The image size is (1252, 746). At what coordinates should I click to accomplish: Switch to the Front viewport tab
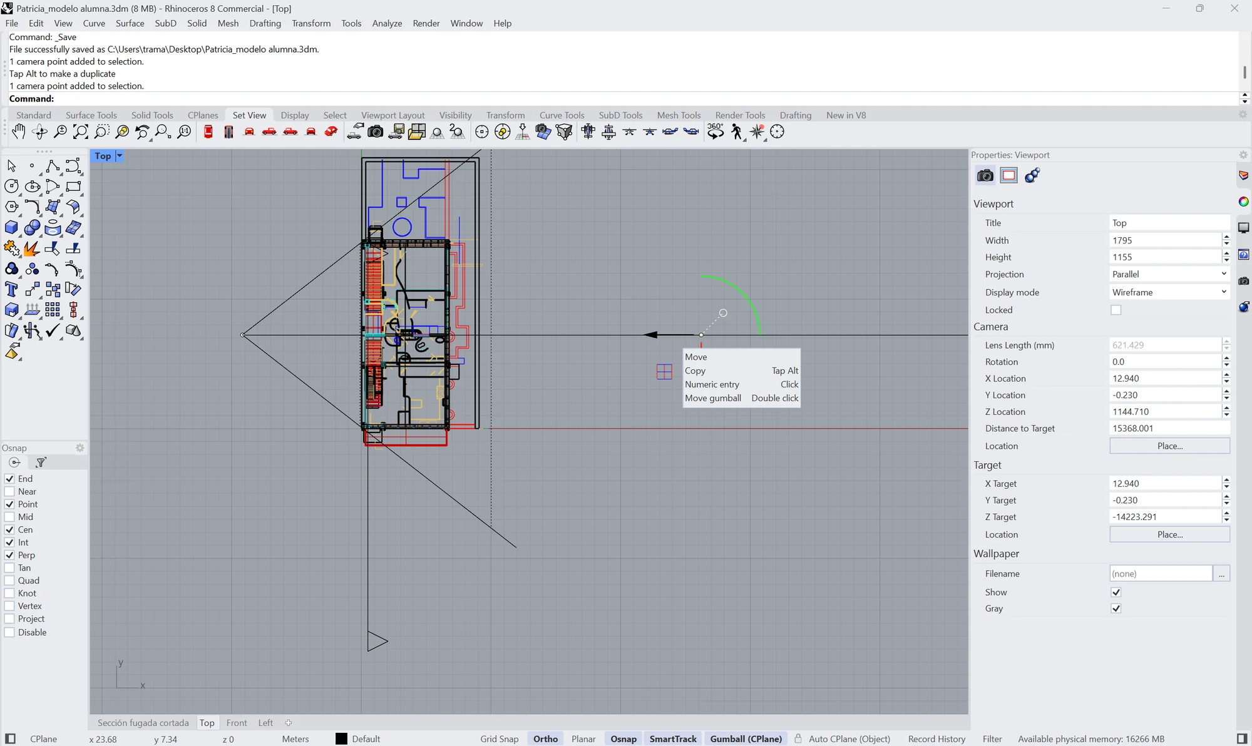pos(237,723)
